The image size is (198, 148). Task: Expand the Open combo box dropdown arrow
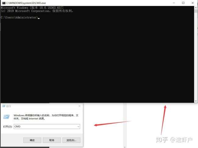click(78, 127)
